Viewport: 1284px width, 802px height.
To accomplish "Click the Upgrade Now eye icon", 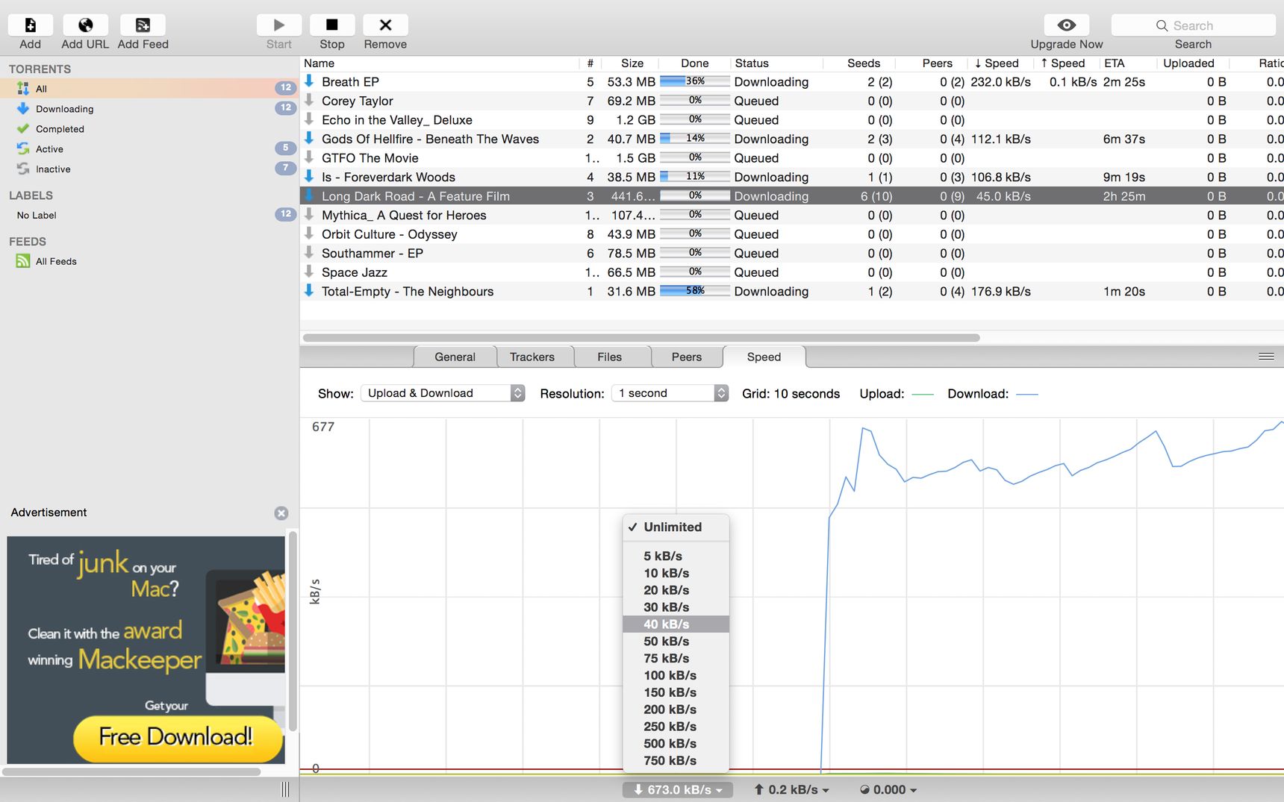I will [x=1067, y=25].
